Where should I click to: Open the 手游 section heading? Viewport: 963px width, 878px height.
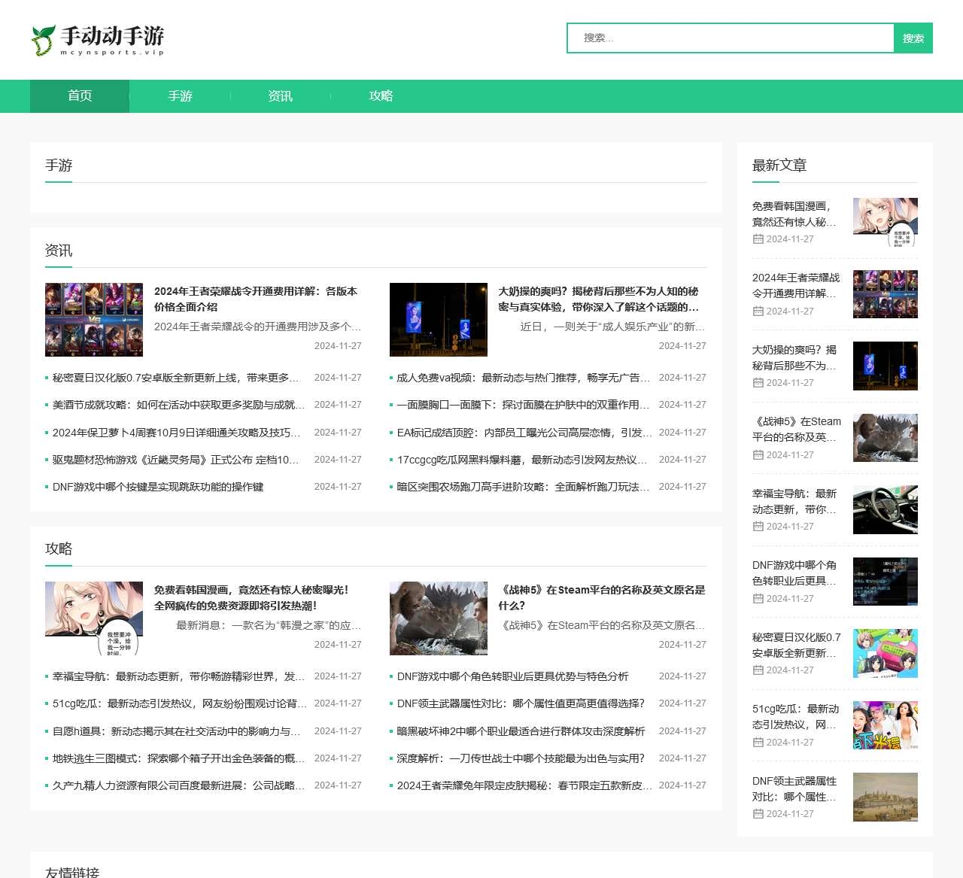pyautogui.click(x=59, y=166)
